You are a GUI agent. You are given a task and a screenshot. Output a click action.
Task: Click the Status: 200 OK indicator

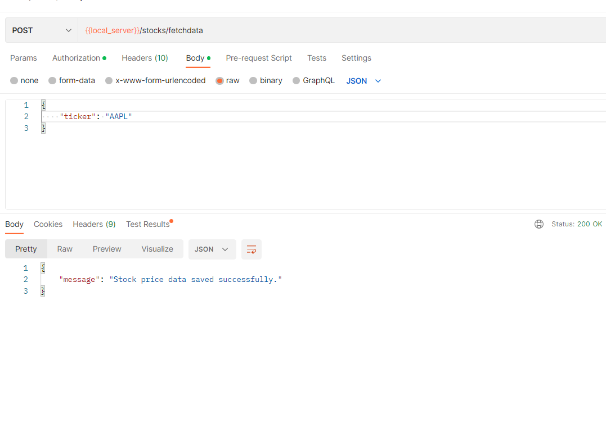click(577, 224)
